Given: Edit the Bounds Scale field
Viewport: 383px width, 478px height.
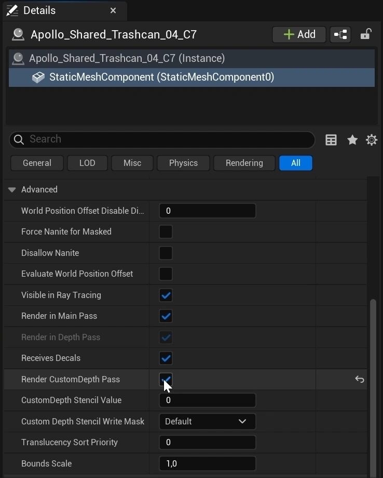Looking at the screenshot, I should [208, 463].
